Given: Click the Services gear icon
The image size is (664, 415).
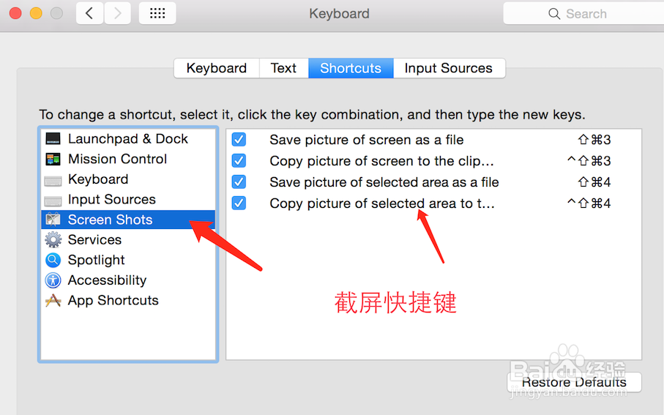Looking at the screenshot, I should (x=53, y=239).
